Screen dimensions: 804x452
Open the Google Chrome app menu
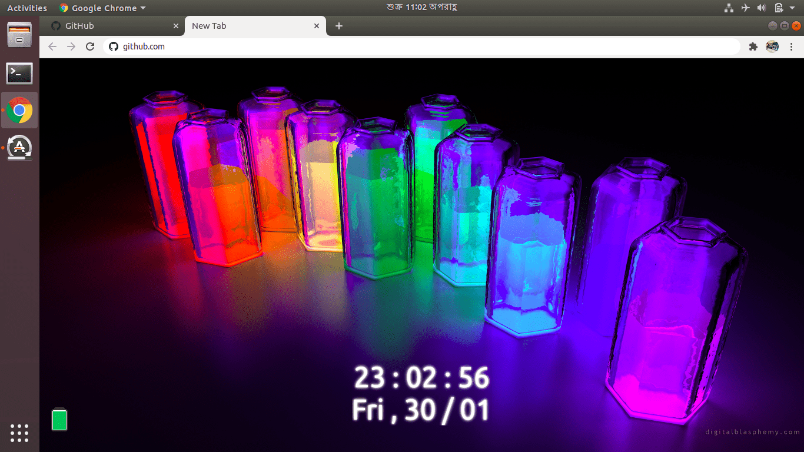click(102, 8)
